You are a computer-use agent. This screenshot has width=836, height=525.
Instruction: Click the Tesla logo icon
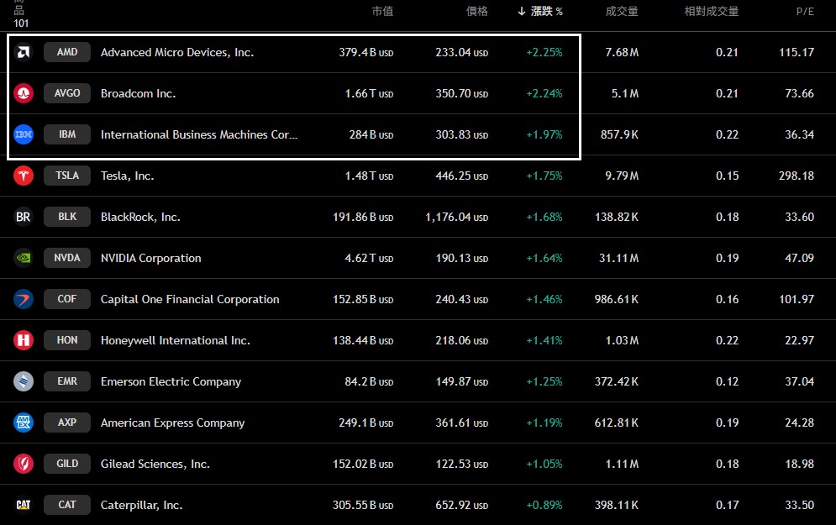click(x=24, y=176)
